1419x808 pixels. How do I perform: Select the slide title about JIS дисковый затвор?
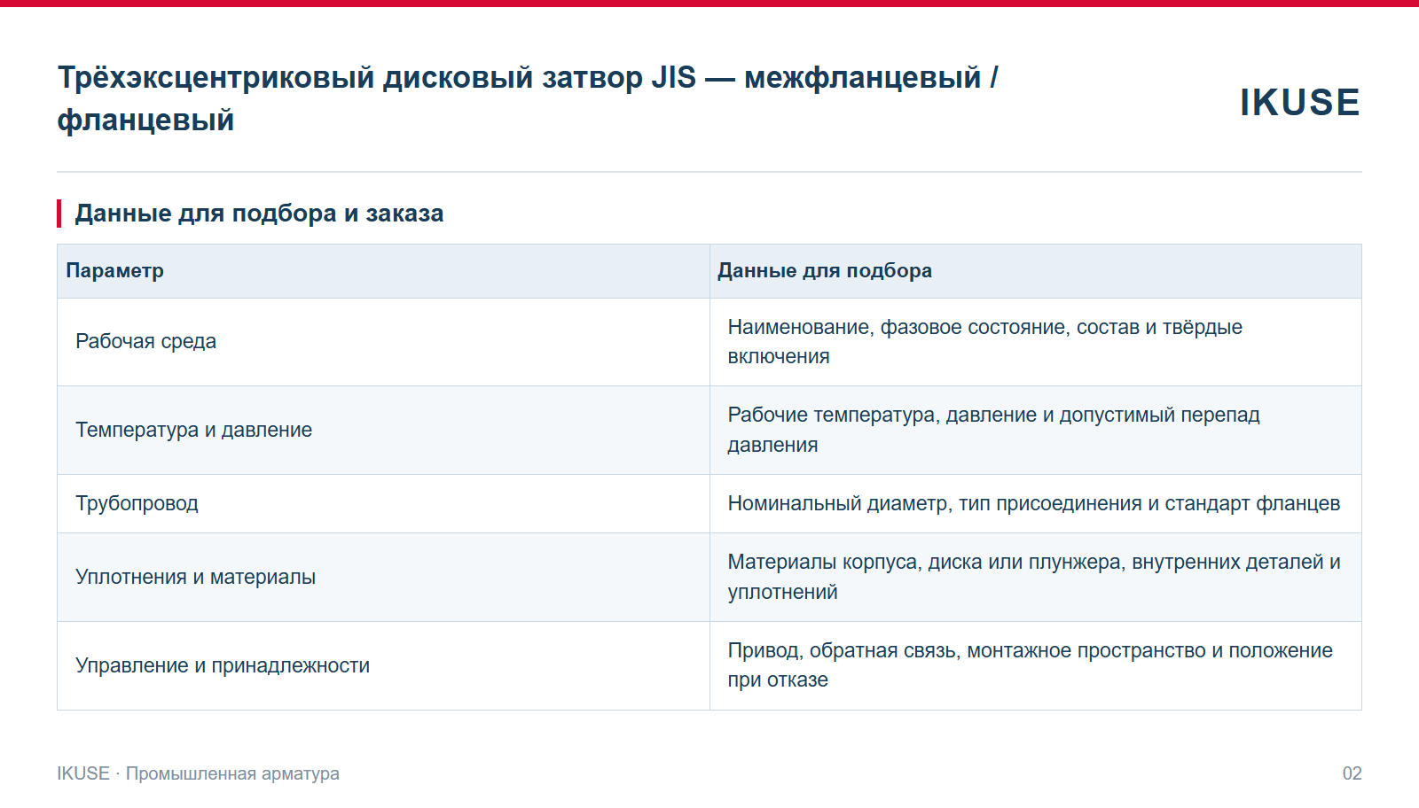click(528, 98)
